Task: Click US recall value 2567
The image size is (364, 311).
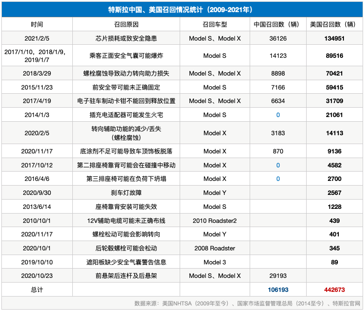Action: (x=334, y=193)
